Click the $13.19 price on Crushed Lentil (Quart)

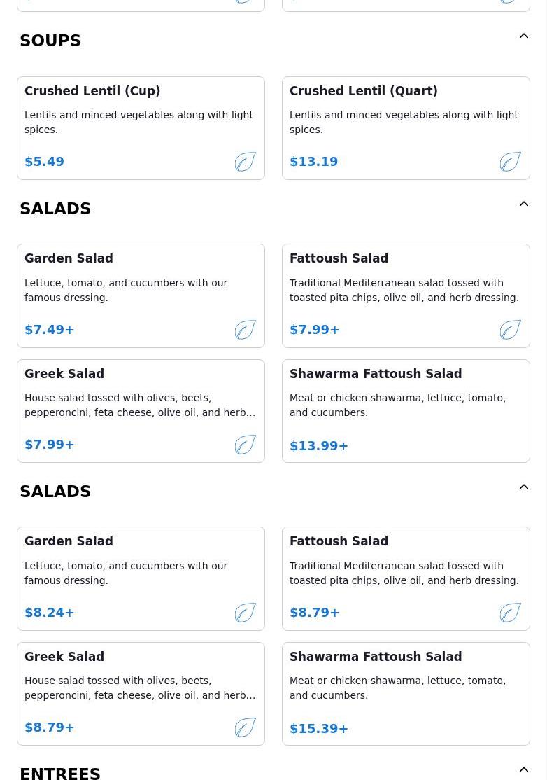[x=313, y=162]
